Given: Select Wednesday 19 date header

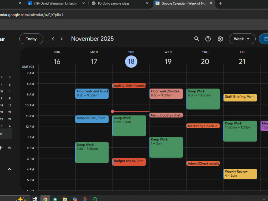Looking at the screenshot, I should (x=168, y=62).
